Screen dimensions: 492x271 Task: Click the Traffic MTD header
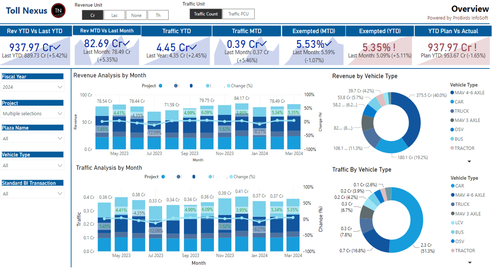(x=247, y=31)
